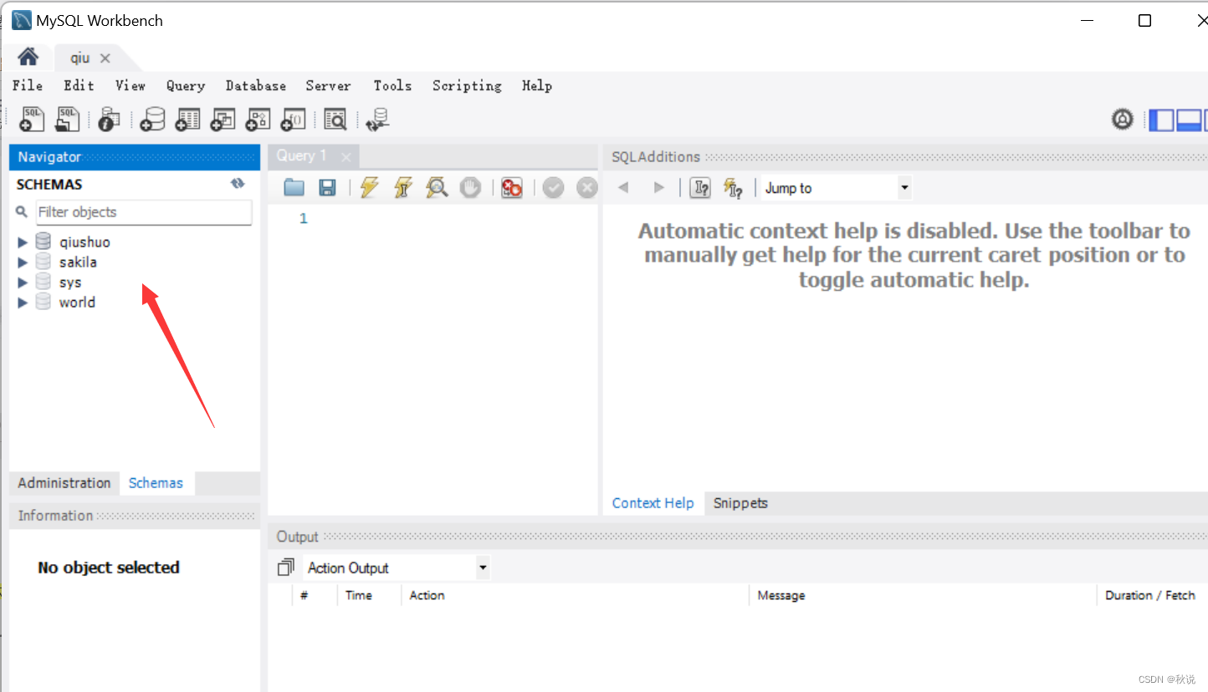
Task: Create a new stored procedure icon
Action: 258,119
